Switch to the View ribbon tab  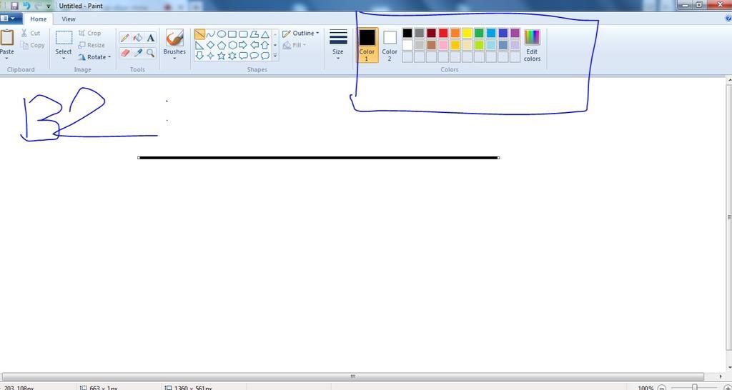69,19
